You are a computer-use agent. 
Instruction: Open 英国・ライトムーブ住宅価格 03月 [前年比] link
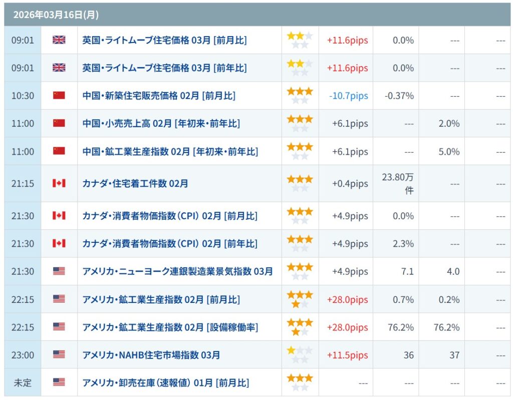pos(164,68)
